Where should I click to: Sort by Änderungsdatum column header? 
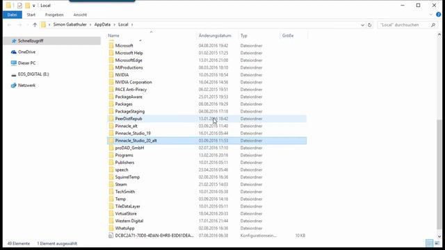tap(215, 35)
